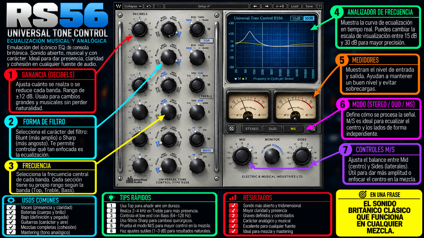Click the Bass band M frequency knob
Viewport: 424px width, 238px height.
click(197, 139)
